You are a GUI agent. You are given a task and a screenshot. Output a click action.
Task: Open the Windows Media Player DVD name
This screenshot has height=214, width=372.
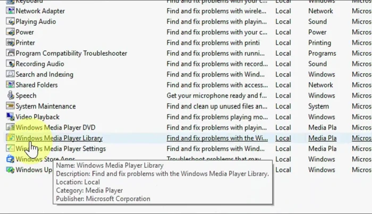coord(55,127)
